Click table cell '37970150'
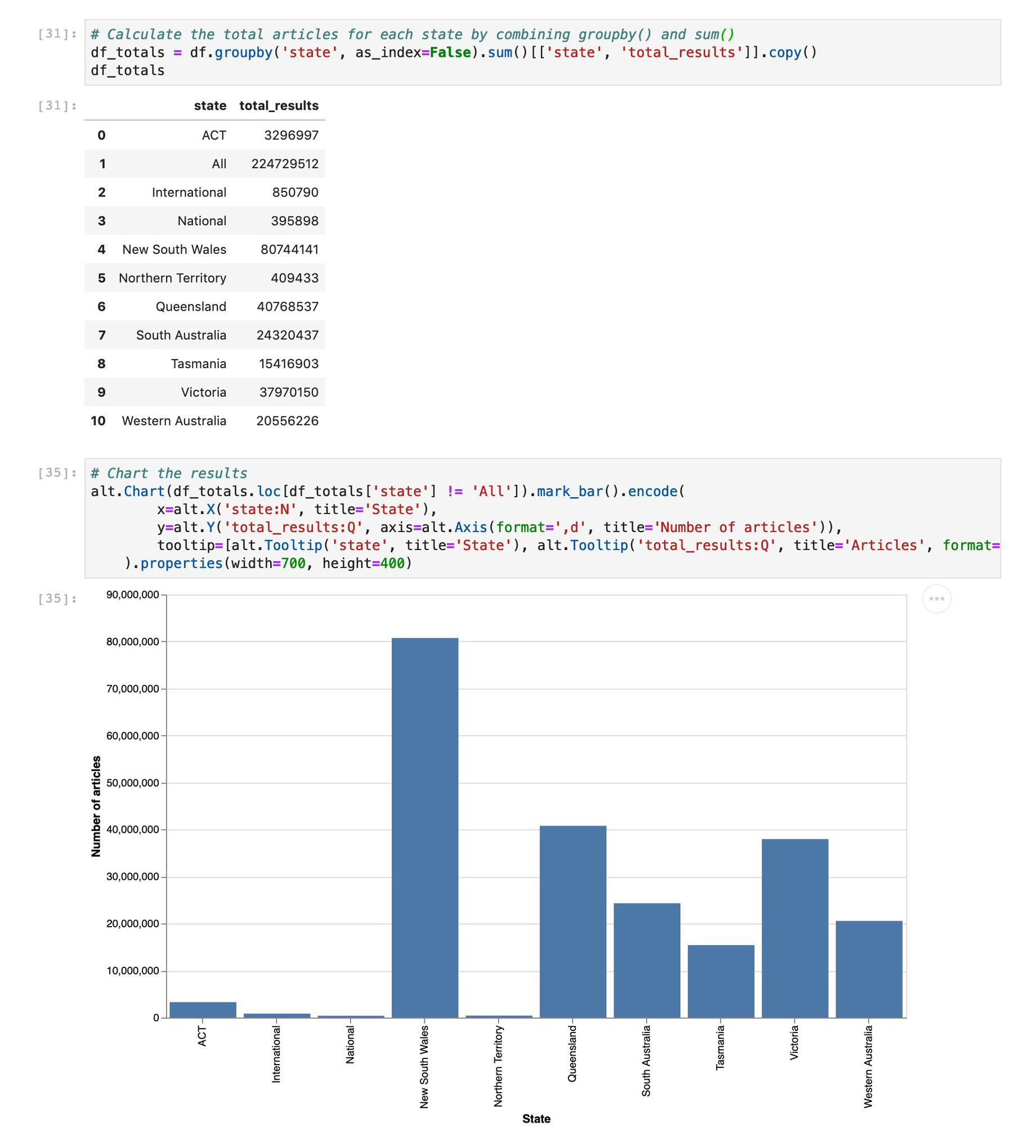This screenshot has height=1135, width=1013. tap(289, 392)
